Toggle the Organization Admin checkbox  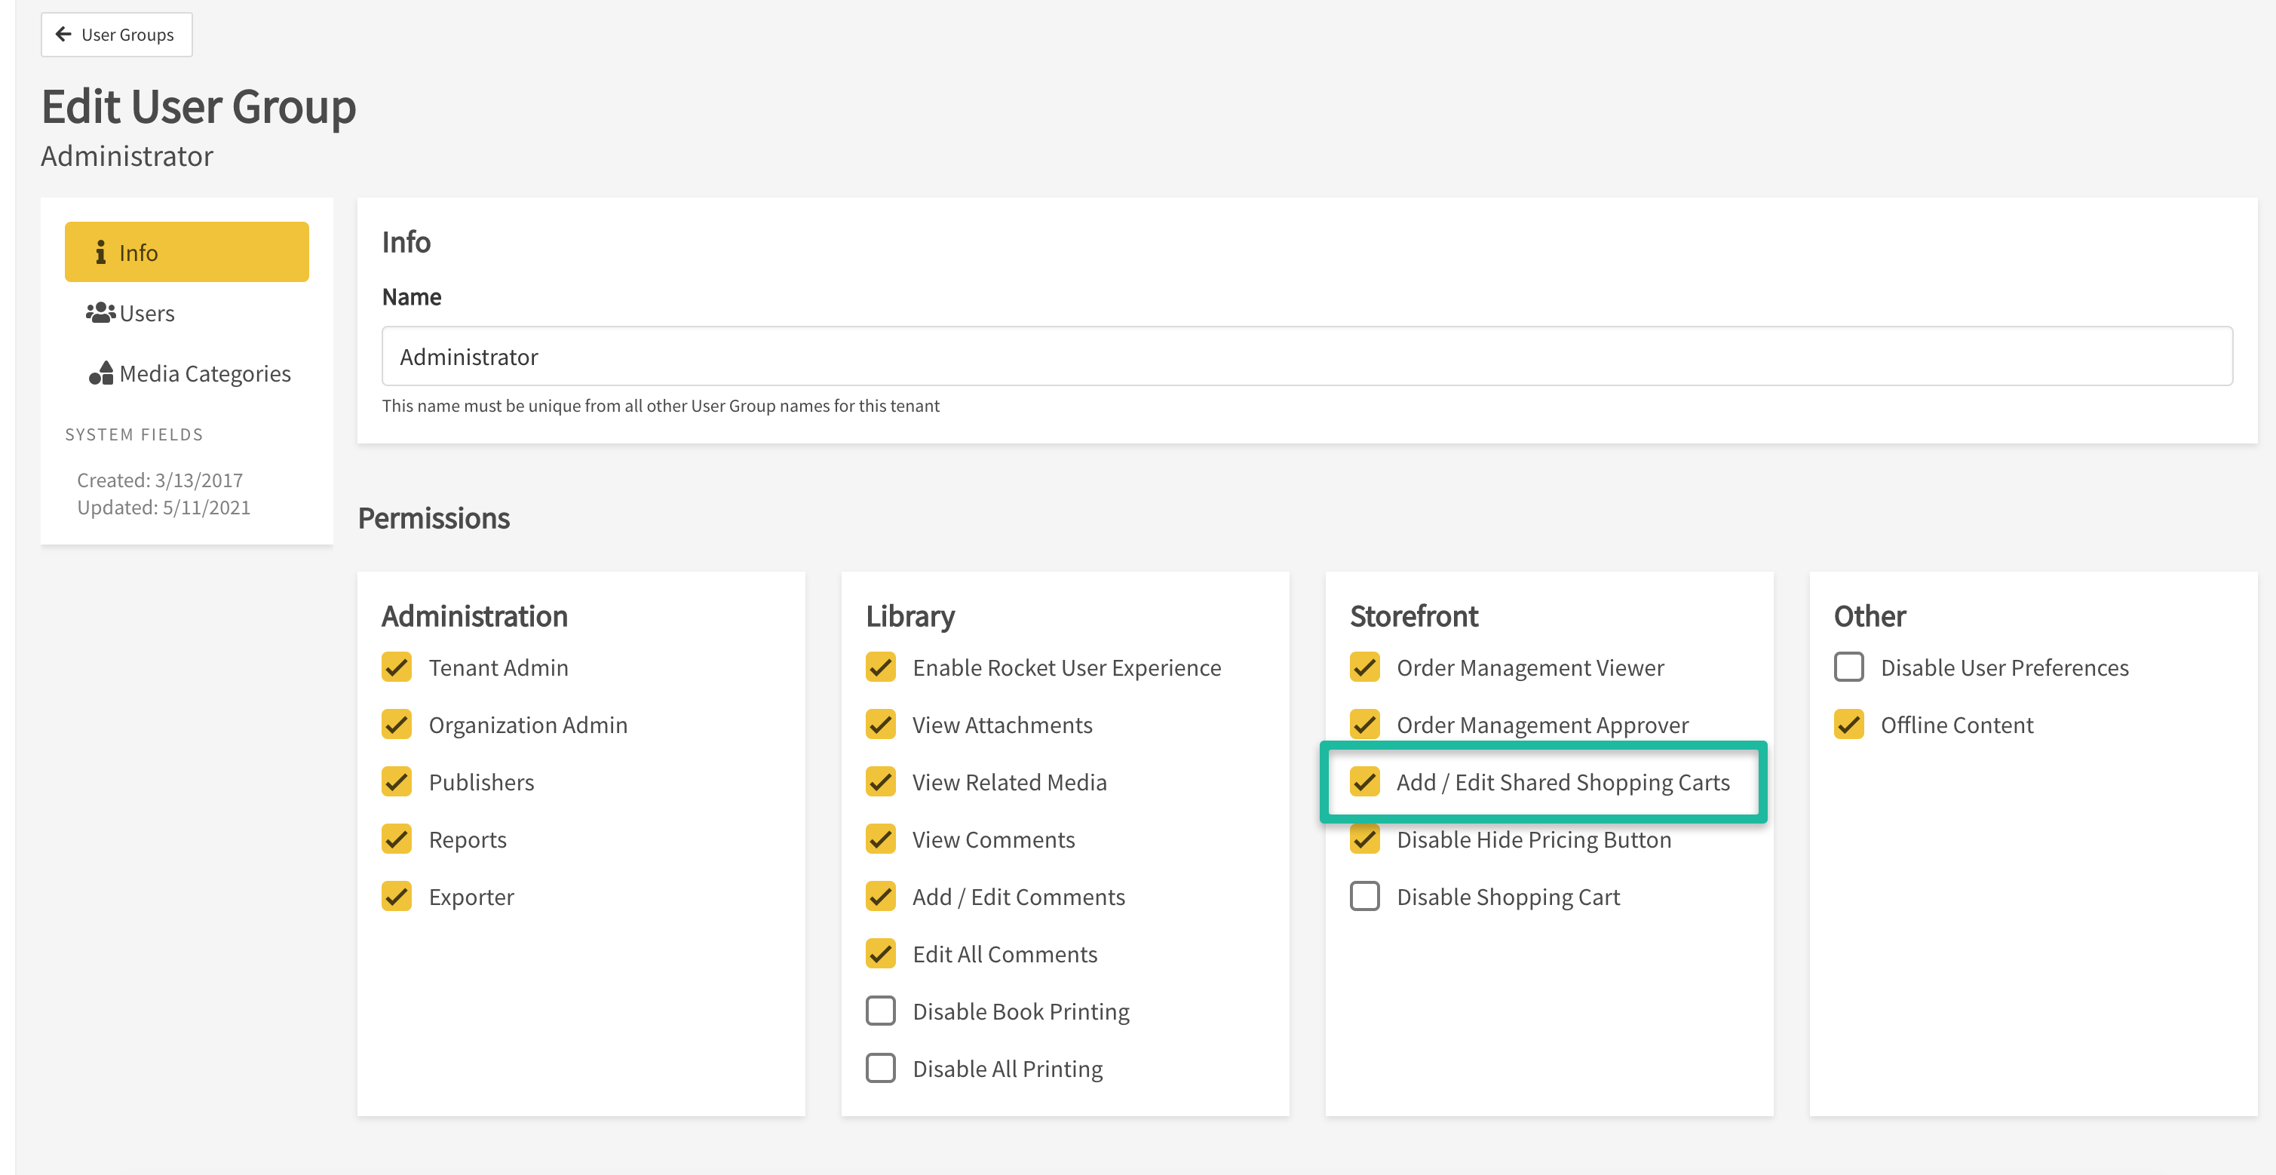397,725
